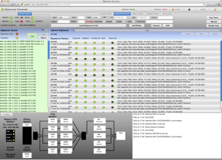Click the Collapse button above system diagram

[7, 114]
